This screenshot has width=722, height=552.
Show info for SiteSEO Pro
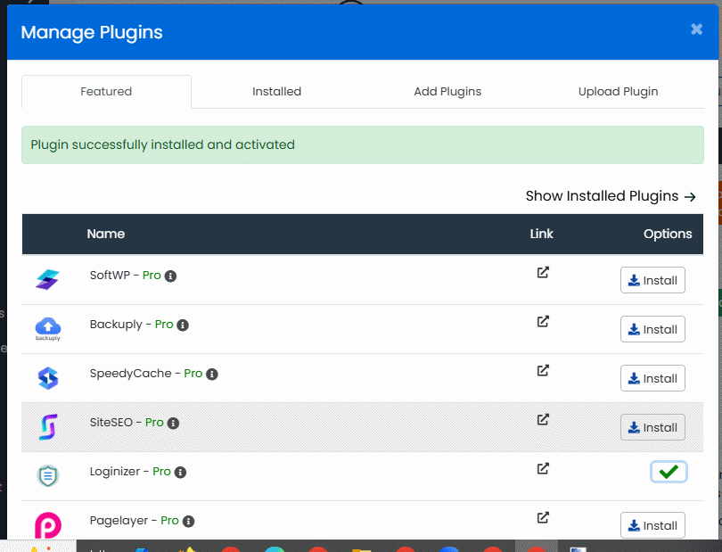point(173,423)
